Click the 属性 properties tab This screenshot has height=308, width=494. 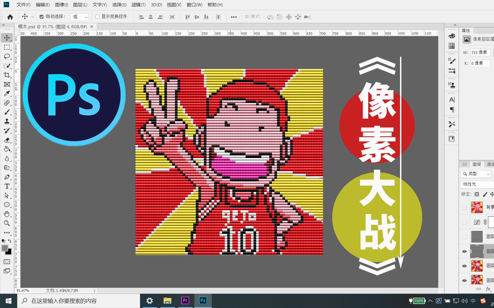pyautogui.click(x=466, y=31)
